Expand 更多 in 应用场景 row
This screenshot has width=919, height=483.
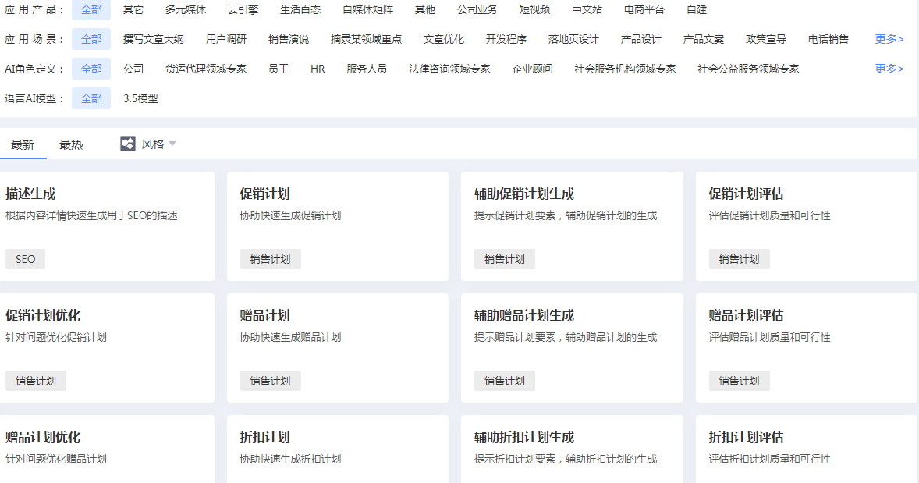pos(889,39)
